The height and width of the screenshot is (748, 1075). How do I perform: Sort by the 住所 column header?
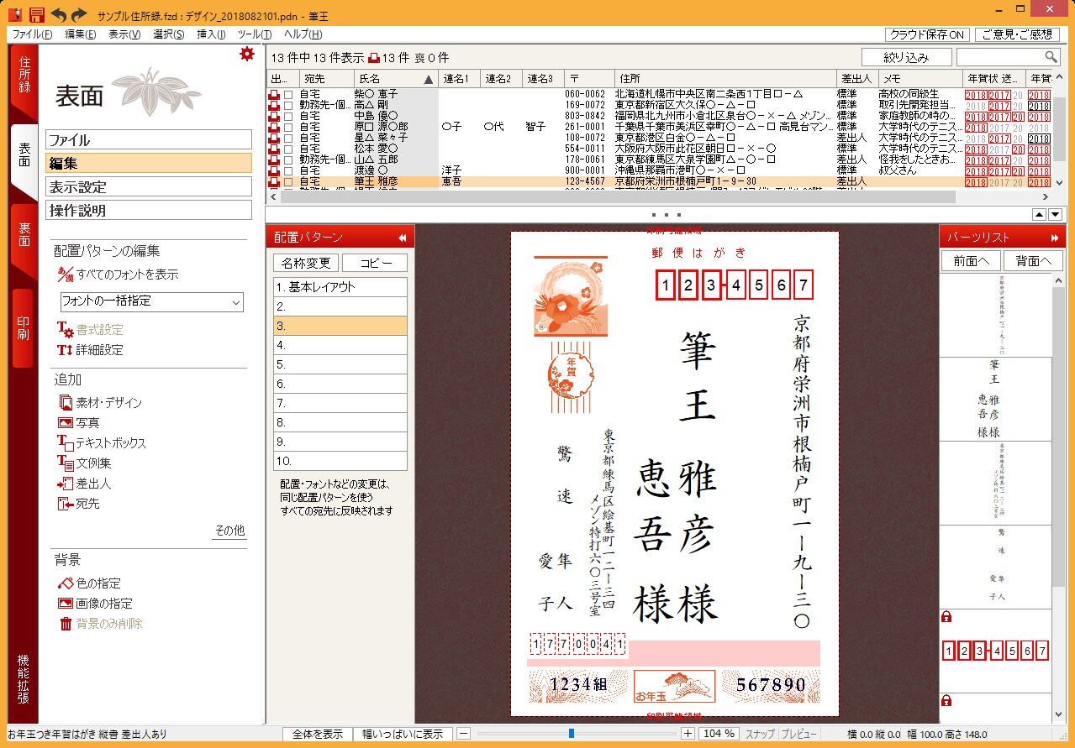click(724, 79)
